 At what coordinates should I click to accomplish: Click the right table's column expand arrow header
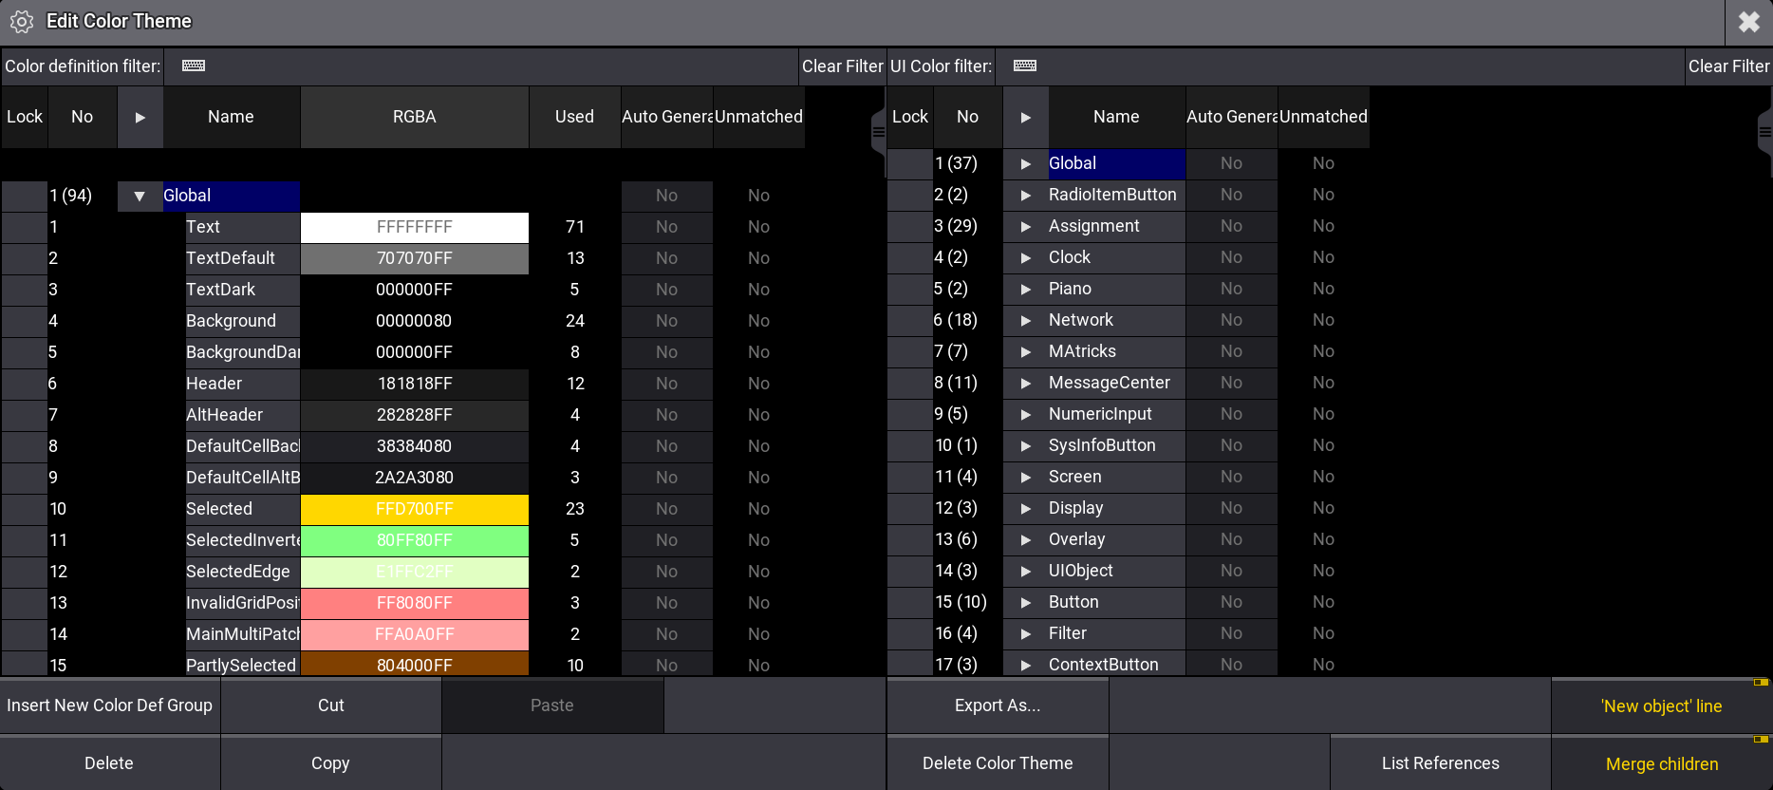click(1026, 117)
